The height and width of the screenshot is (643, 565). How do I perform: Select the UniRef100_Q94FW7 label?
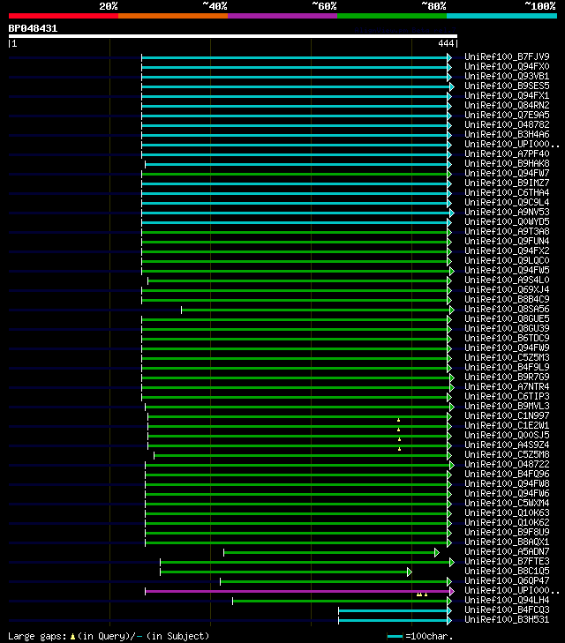click(507, 173)
